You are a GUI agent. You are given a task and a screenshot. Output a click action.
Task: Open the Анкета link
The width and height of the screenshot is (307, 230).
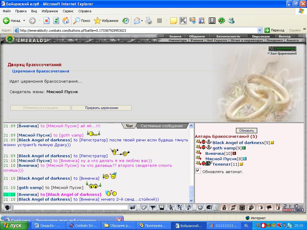pyautogui.click(x=293, y=40)
